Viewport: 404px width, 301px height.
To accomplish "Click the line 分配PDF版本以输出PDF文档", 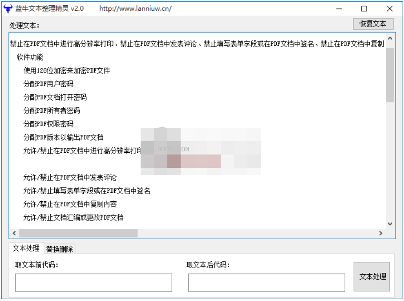I will (x=63, y=138).
